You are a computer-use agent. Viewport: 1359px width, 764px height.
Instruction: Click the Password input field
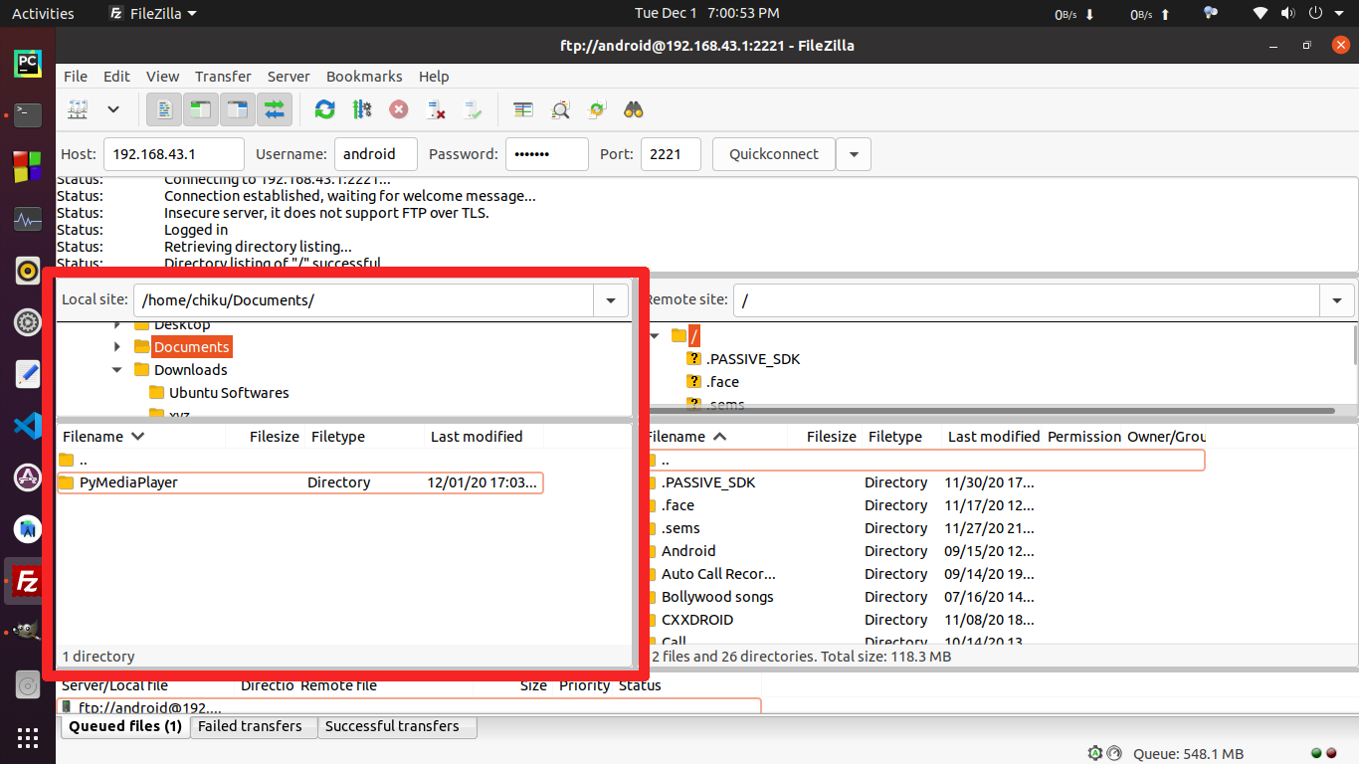point(547,154)
